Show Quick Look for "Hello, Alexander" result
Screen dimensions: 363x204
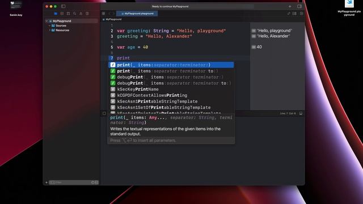pyautogui.click(x=254, y=36)
